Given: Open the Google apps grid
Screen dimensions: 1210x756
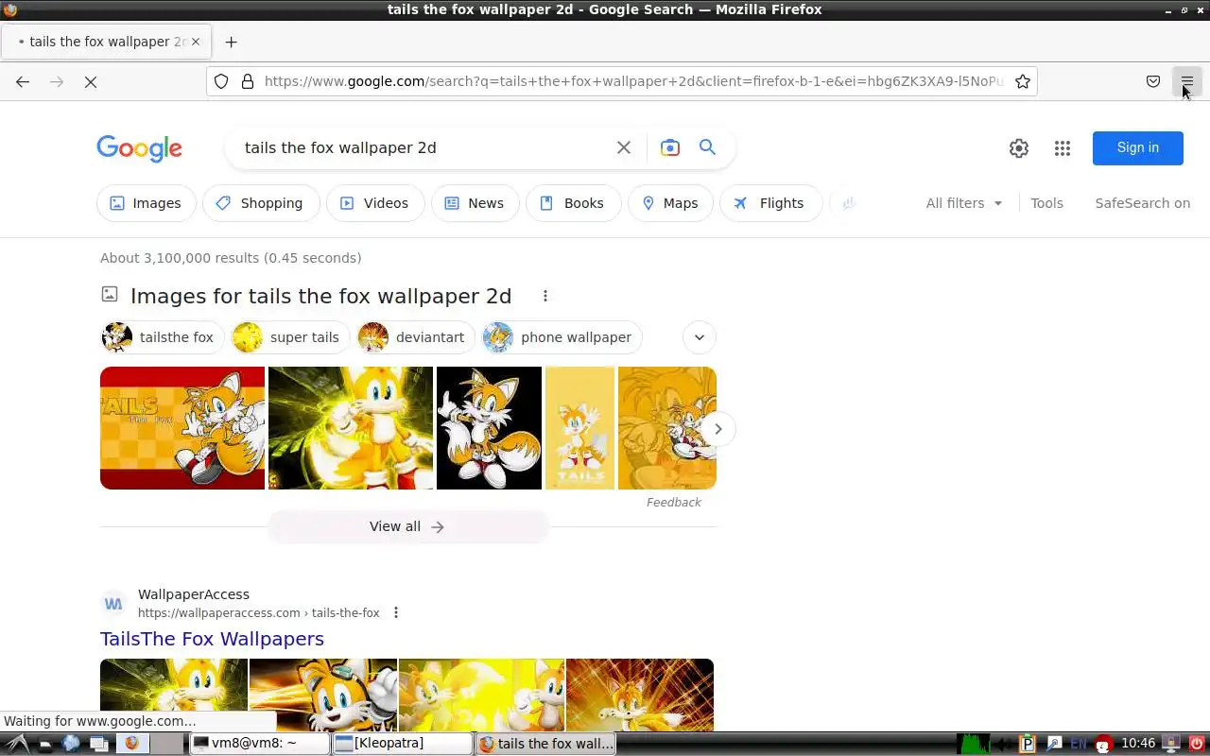Looking at the screenshot, I should coord(1063,148).
